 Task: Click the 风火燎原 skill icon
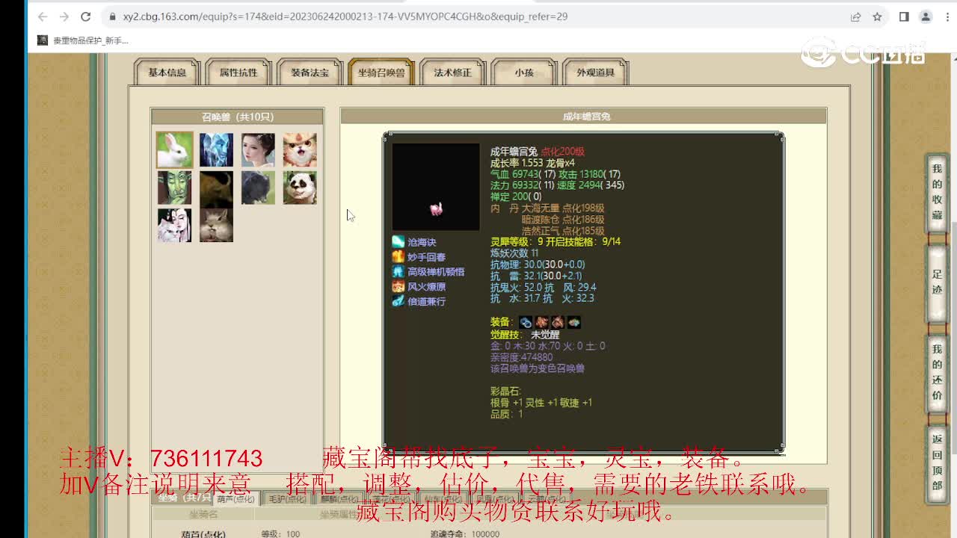point(399,287)
